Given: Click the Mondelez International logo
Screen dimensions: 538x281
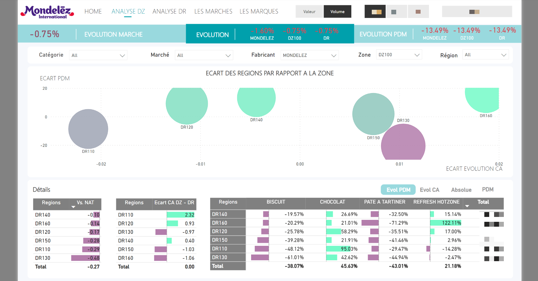Looking at the screenshot, I should [47, 12].
